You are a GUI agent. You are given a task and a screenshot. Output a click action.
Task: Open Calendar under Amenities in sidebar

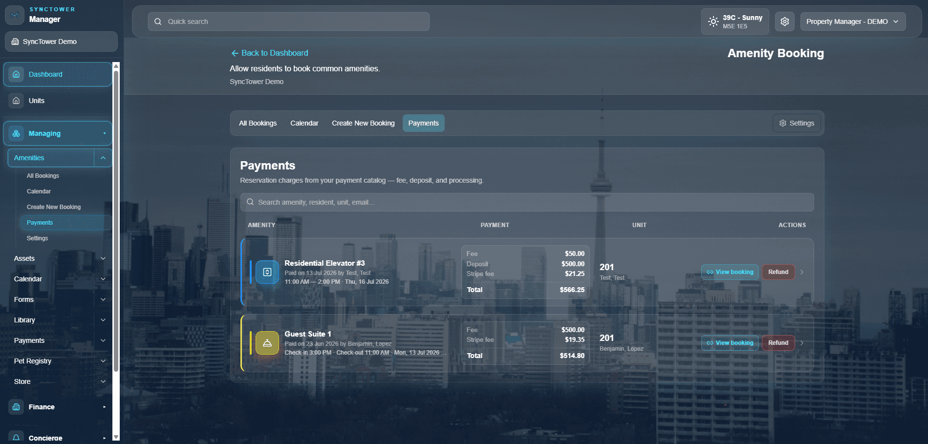point(39,191)
